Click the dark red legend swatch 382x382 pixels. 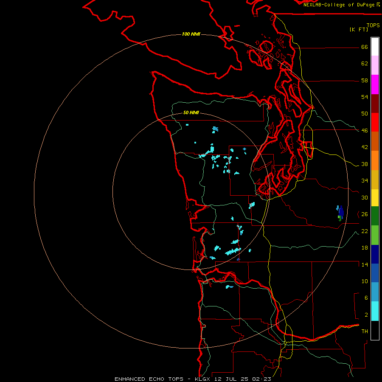[375, 104]
